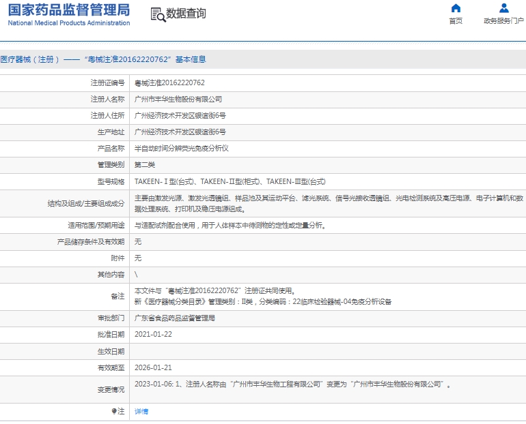This screenshot has width=526, height=424.
Task: Click the bulb icon beside 注
Action: [x=114, y=411]
